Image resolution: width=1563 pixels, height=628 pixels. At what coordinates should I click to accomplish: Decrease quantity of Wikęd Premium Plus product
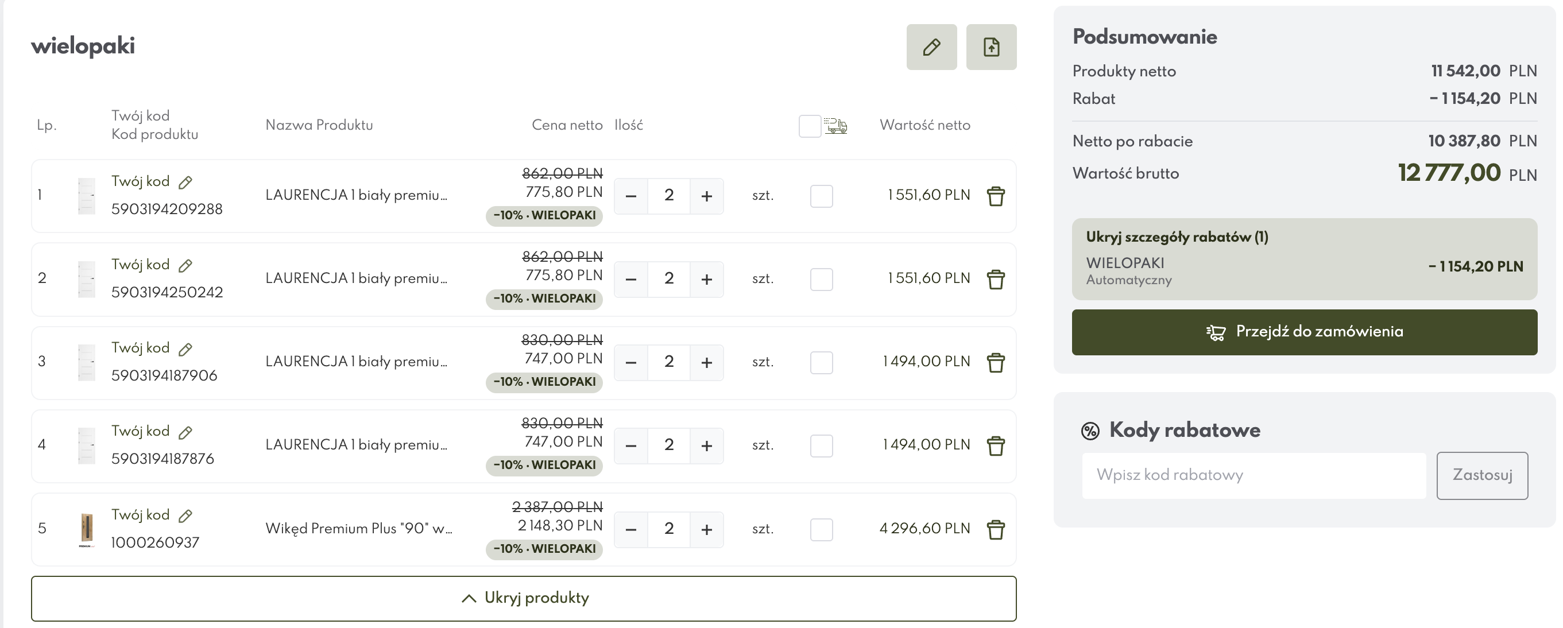631,529
